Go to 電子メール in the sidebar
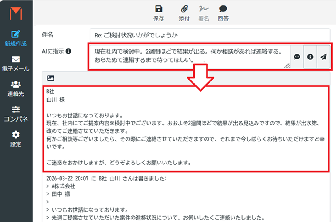Screen dimensions: 336x222 pos(16,63)
